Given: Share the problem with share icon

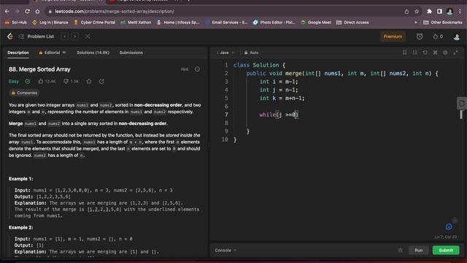Looking at the screenshot, I should coord(101,81).
